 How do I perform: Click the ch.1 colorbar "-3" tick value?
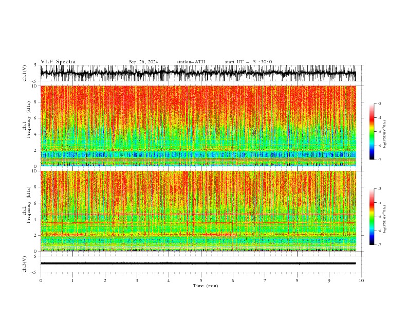pyautogui.click(x=379, y=103)
